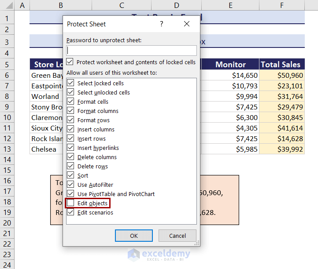Screen dimensions: 318x269
Task: Toggle the Insert columns checkbox
Action: 70,129
